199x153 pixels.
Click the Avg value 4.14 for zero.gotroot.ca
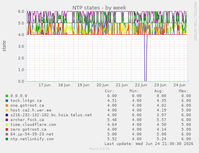tap(161, 129)
